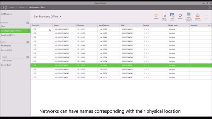212x119 pixels.
Task: Click the add button next to Groups section
Action: pyautogui.click(x=27, y=42)
